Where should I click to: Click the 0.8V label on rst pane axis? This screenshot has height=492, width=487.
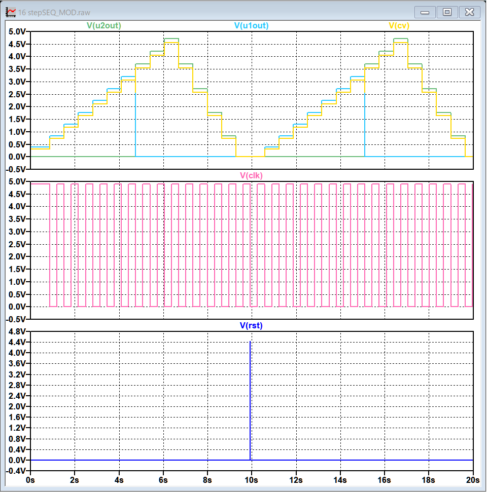16,439
